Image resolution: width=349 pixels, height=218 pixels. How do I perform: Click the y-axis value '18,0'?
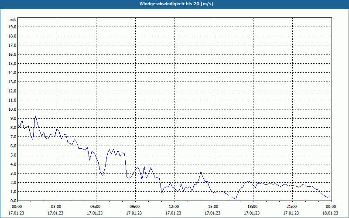[12, 36]
